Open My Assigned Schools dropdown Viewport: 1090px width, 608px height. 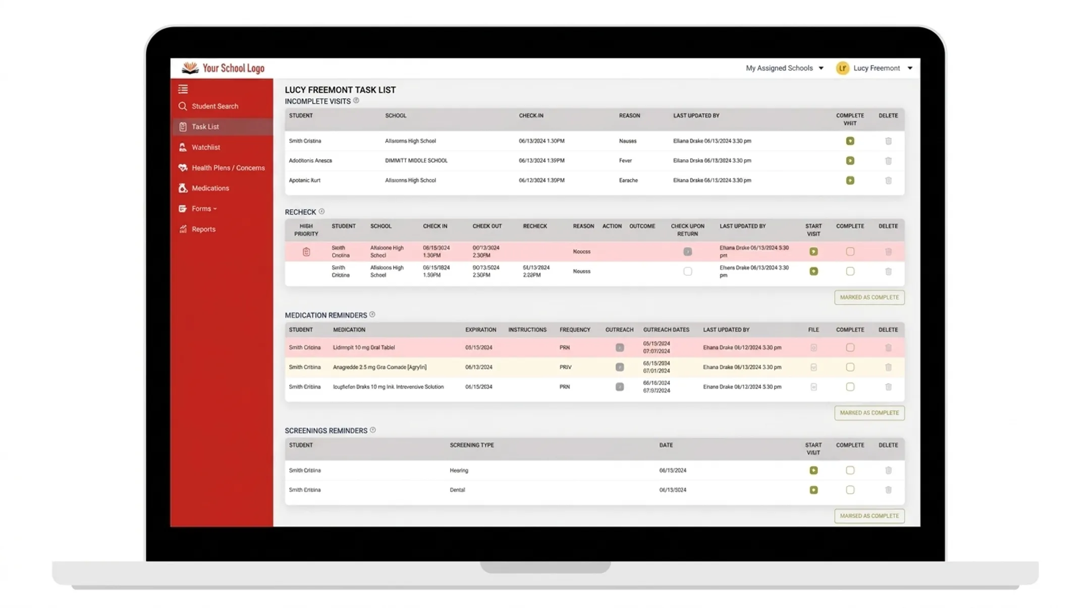coord(785,68)
